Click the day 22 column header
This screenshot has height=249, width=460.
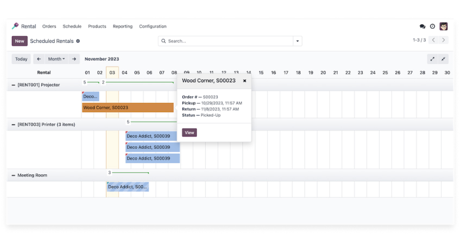(348, 73)
